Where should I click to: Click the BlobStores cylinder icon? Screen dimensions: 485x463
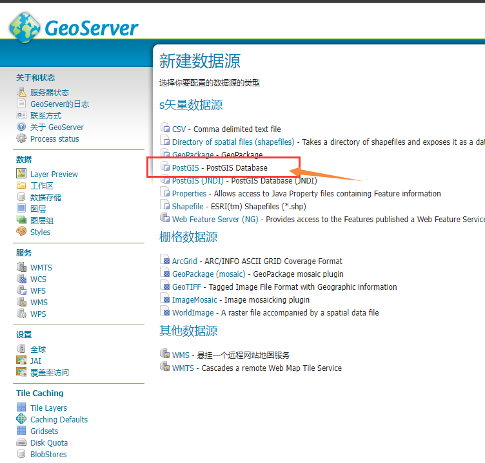21,453
